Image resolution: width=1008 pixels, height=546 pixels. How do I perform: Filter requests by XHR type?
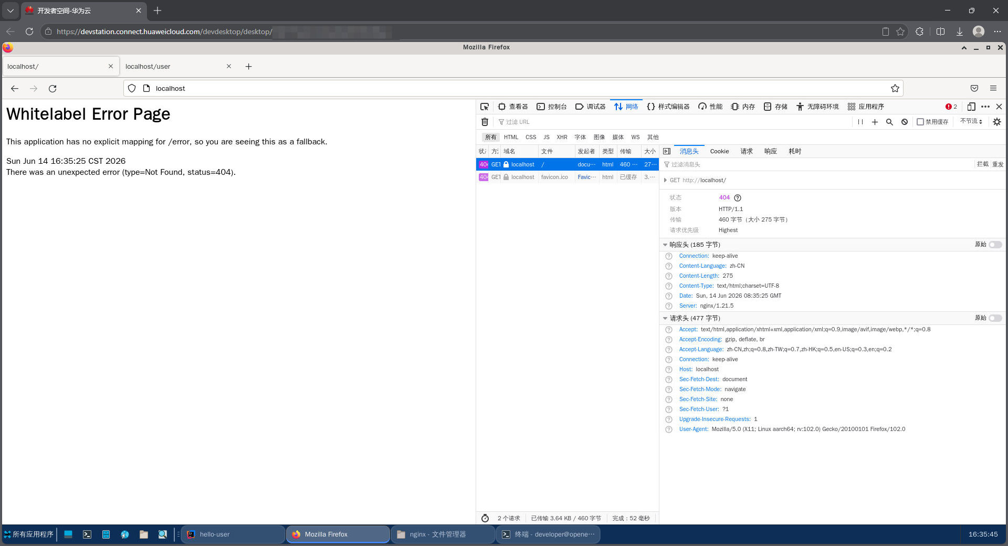[x=562, y=137]
